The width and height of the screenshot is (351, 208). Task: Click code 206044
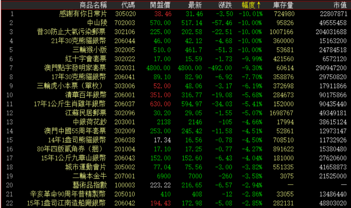125,41
